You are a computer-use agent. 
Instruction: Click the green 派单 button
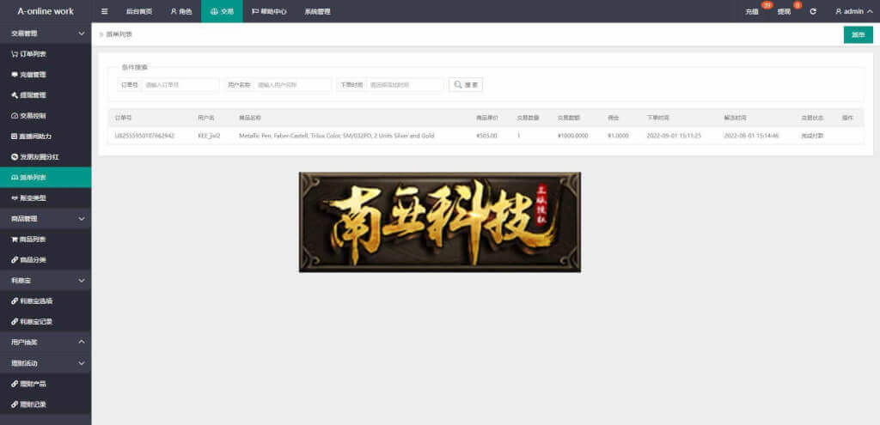pyautogui.click(x=859, y=34)
